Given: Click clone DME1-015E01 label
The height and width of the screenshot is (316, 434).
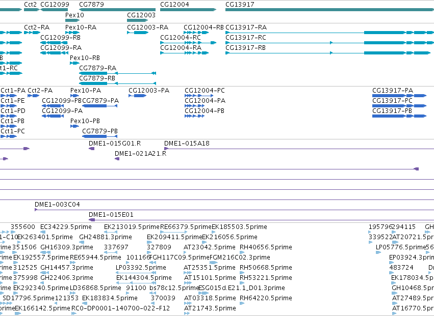Looking at the screenshot, I should [x=111, y=215].
